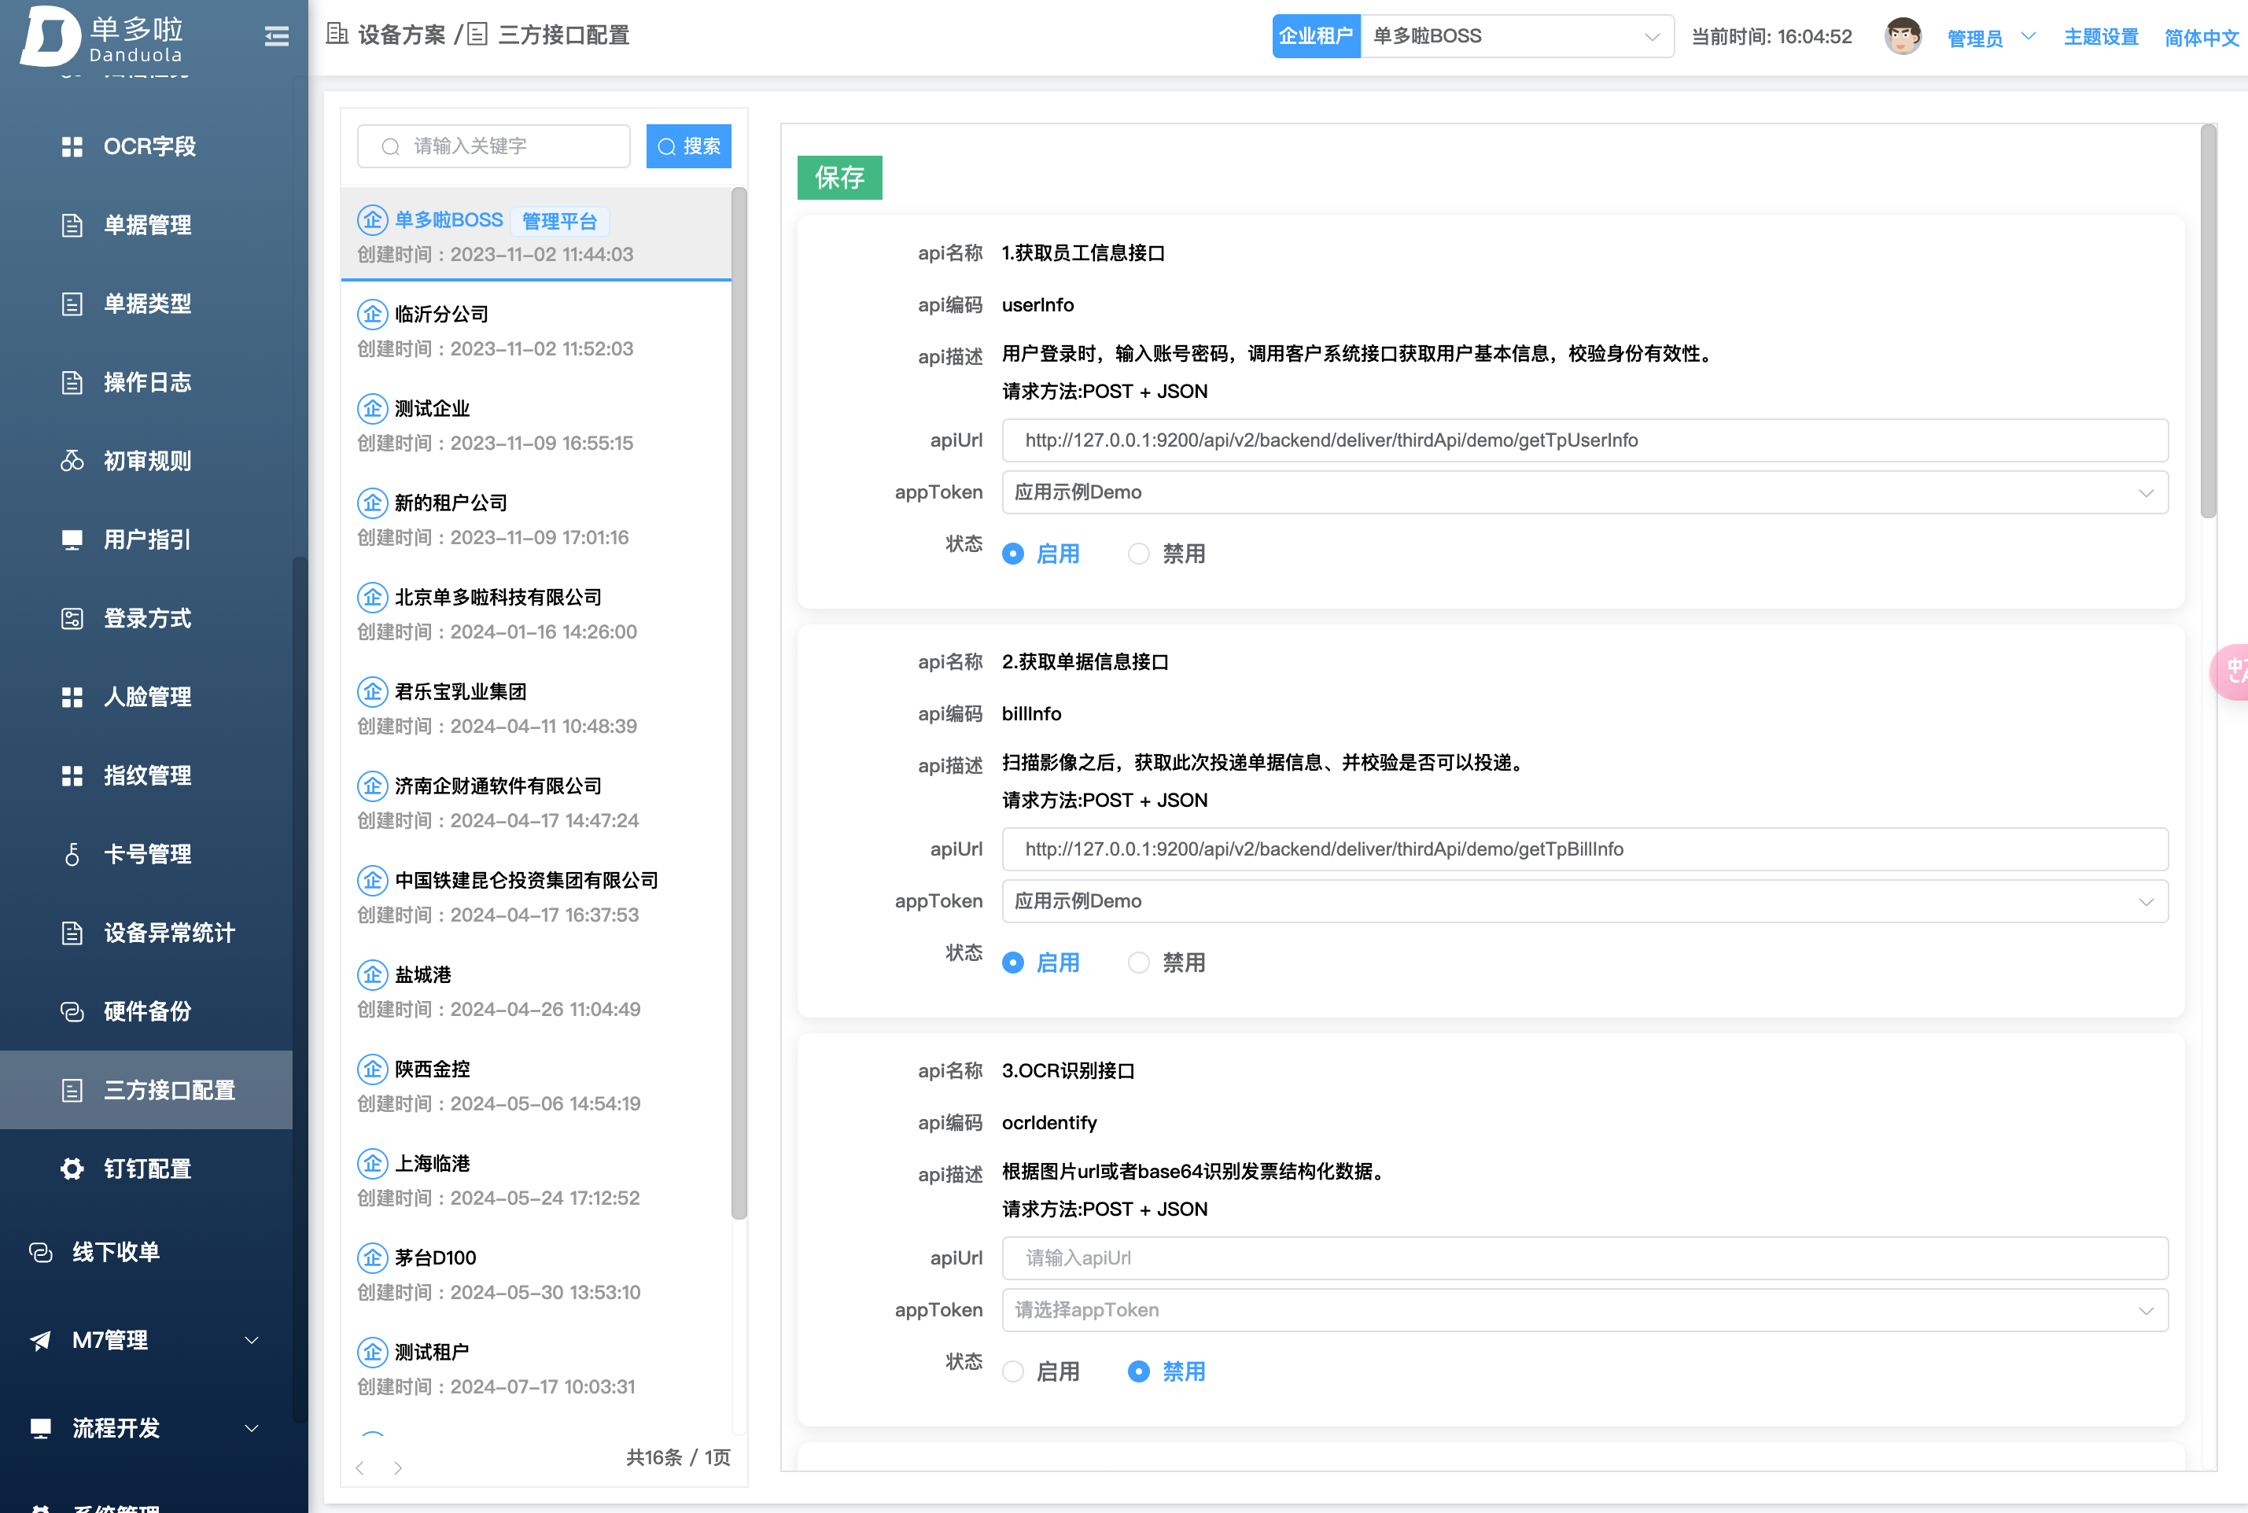Choose 禁用 for the billInfo API
2248x1513 pixels.
click(x=1139, y=963)
